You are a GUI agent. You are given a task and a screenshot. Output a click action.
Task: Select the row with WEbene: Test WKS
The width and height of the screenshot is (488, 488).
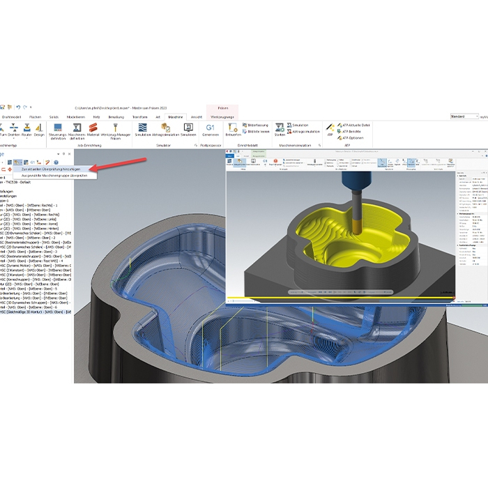click(x=31, y=261)
